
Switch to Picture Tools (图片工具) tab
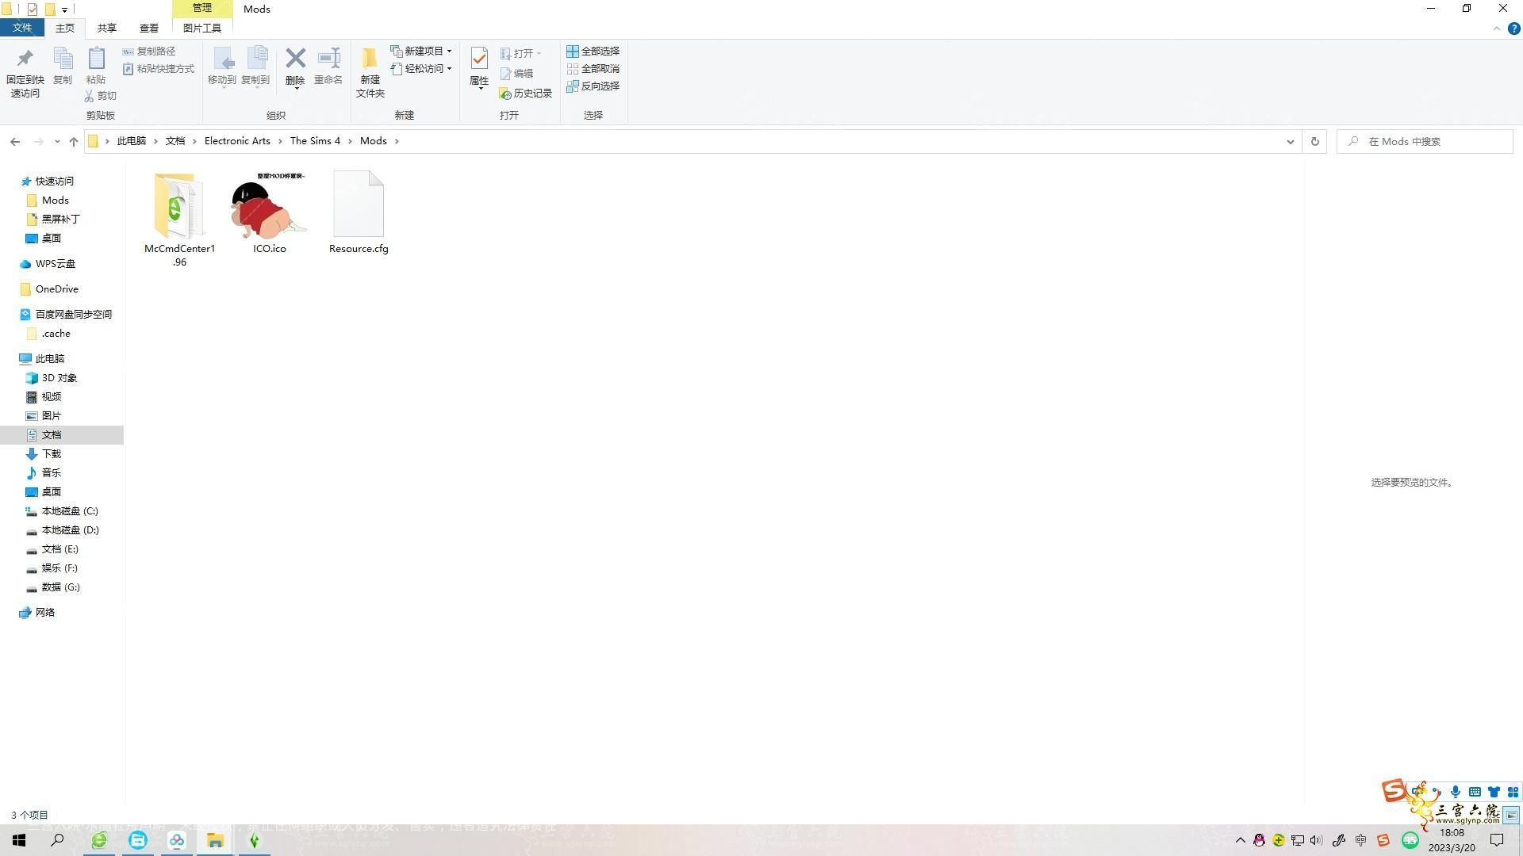pos(202,28)
